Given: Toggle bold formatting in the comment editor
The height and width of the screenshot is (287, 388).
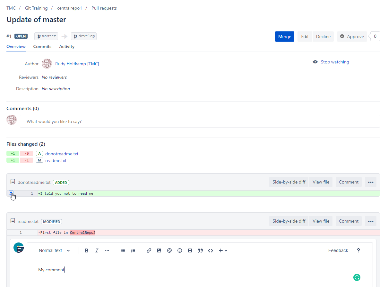Looking at the screenshot, I should pyautogui.click(x=86, y=250).
